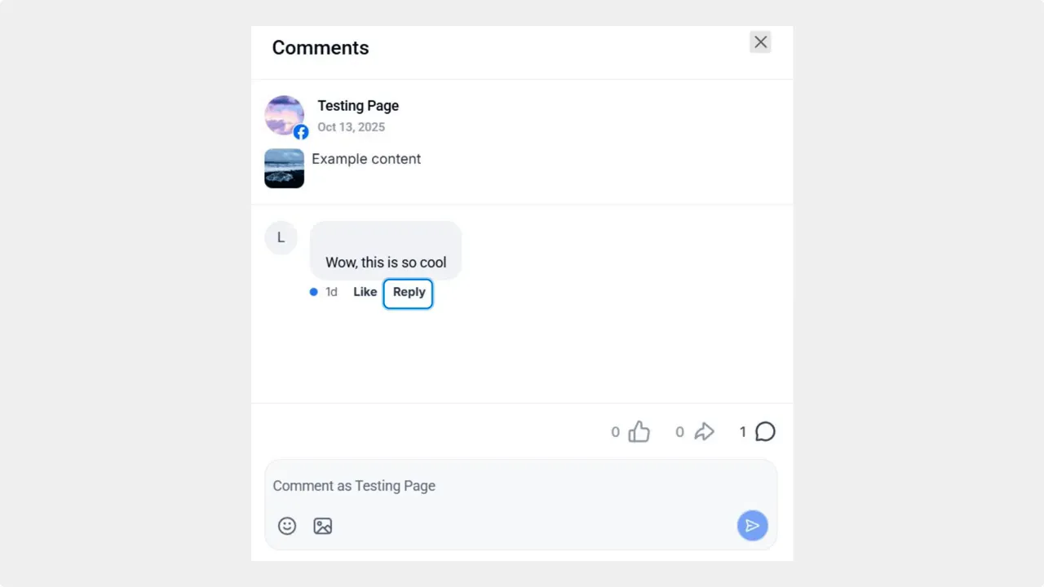Attach an image using the picture icon
Viewport: 1044px width, 587px height.
click(323, 526)
